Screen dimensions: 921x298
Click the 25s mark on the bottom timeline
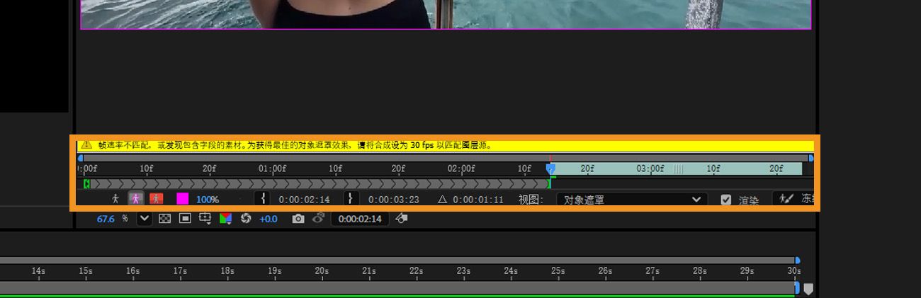point(558,271)
